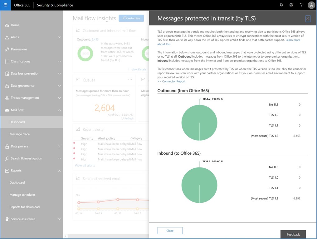The width and height of the screenshot is (317, 239).
Task: Expand the Data governance chevron
Action: coord(59,86)
